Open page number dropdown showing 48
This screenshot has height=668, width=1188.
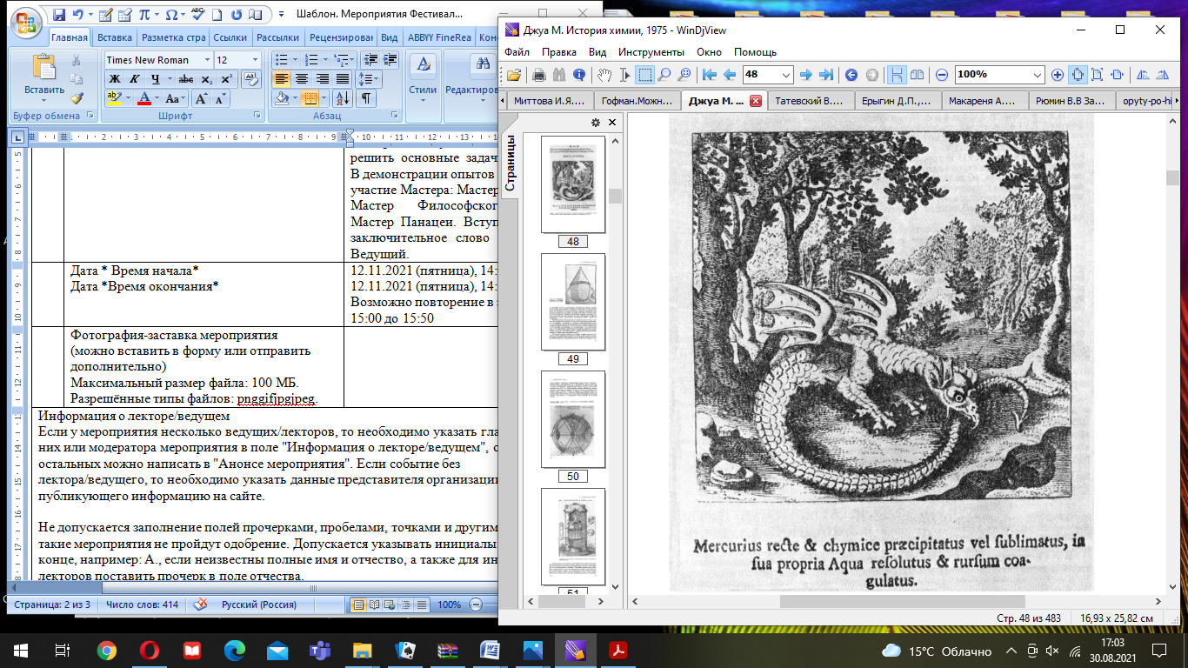point(786,75)
